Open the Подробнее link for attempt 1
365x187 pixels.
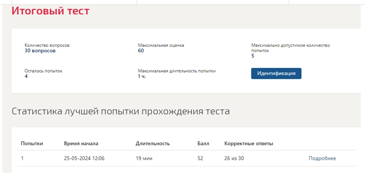coord(322,158)
